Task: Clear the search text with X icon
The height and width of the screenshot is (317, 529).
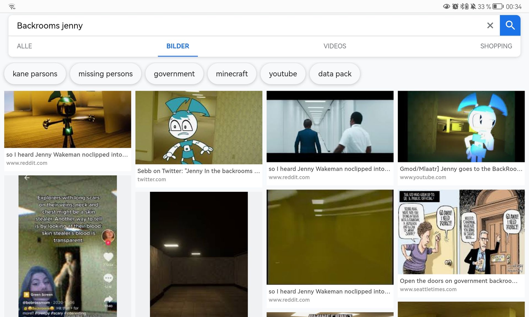Action: pyautogui.click(x=490, y=26)
